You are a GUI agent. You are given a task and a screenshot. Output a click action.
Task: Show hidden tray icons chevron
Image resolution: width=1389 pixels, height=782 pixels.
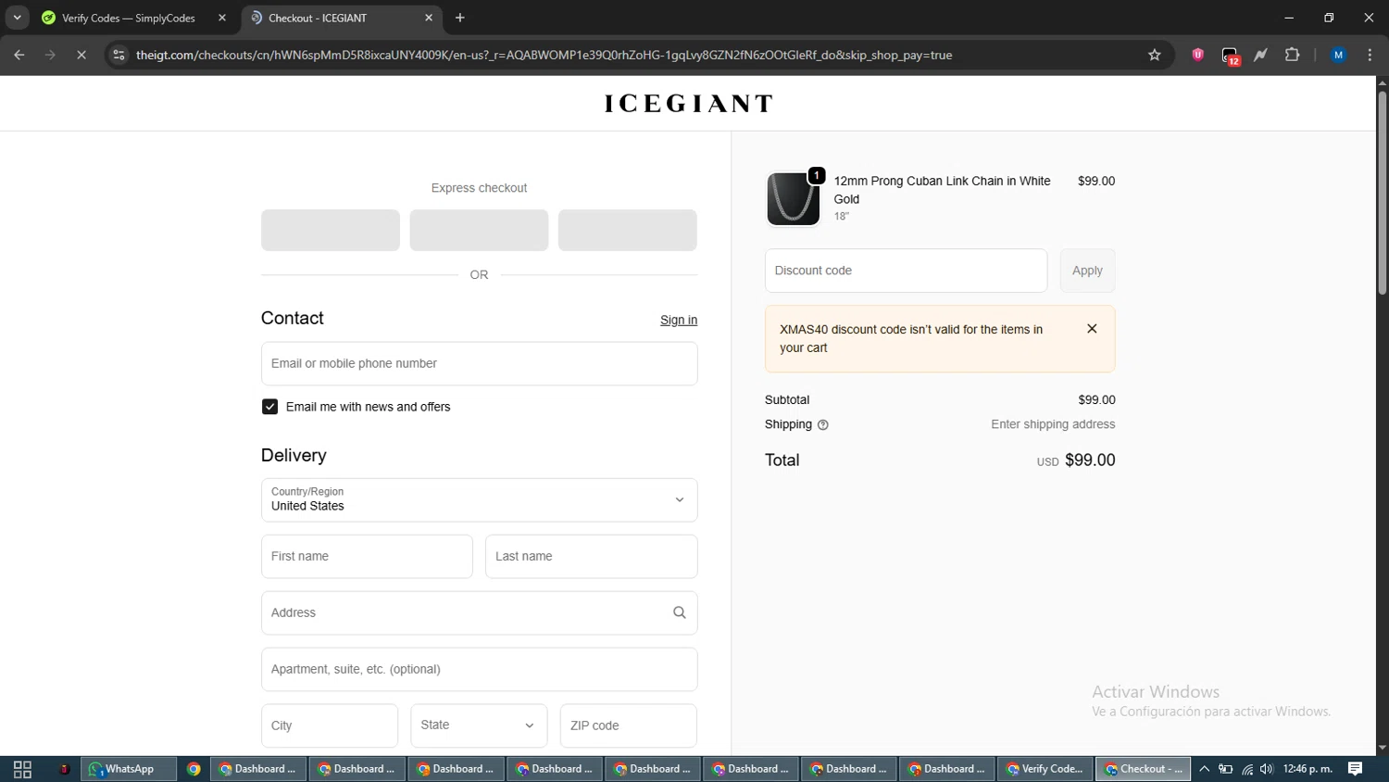click(1204, 769)
